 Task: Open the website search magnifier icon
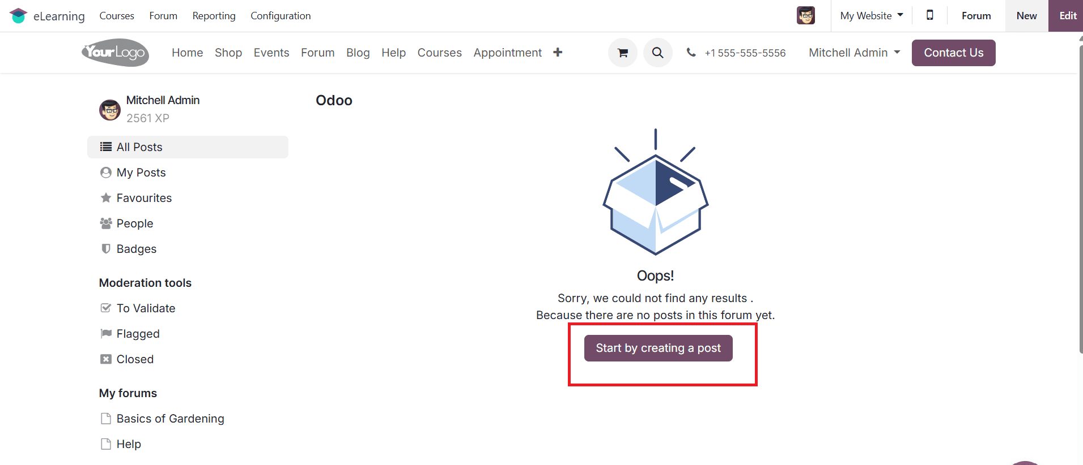(x=657, y=53)
